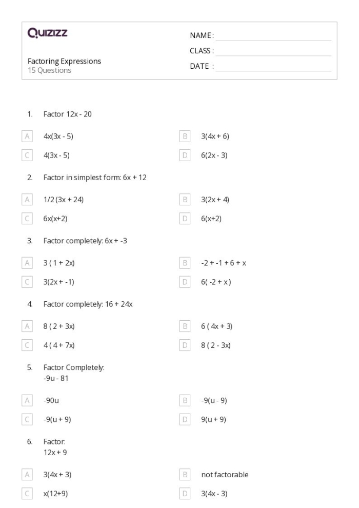The image size is (359, 508).
Task: Select answer box C for question 1
Action: click(27, 155)
